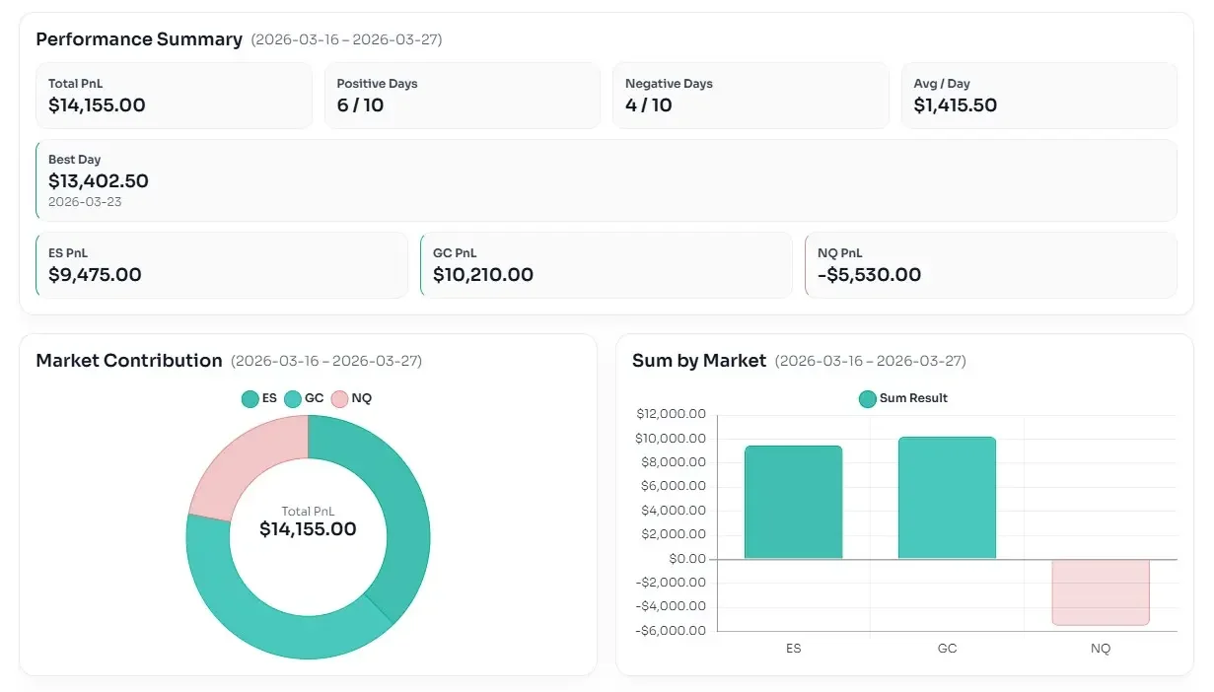Hide NQ via the donut chart legend
The image size is (1214, 692).
(x=352, y=398)
